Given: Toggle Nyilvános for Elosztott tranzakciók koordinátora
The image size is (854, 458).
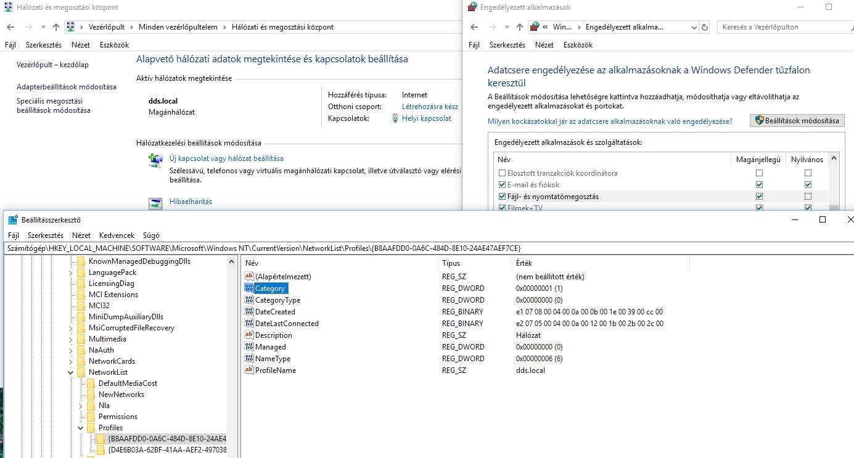Looking at the screenshot, I should point(808,173).
